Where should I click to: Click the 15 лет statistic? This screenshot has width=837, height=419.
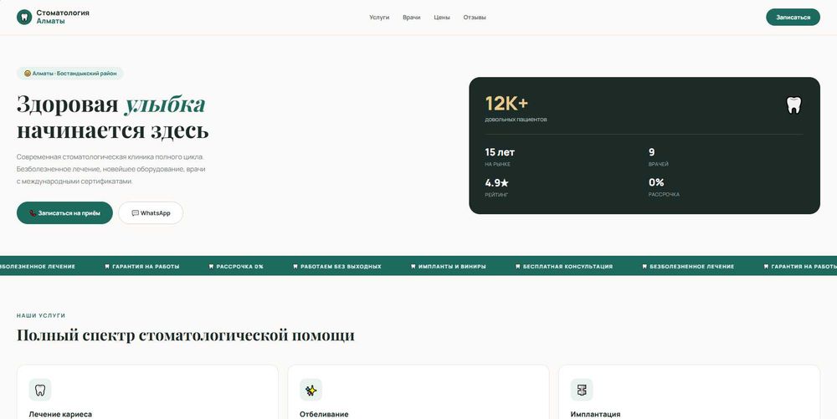pos(500,156)
